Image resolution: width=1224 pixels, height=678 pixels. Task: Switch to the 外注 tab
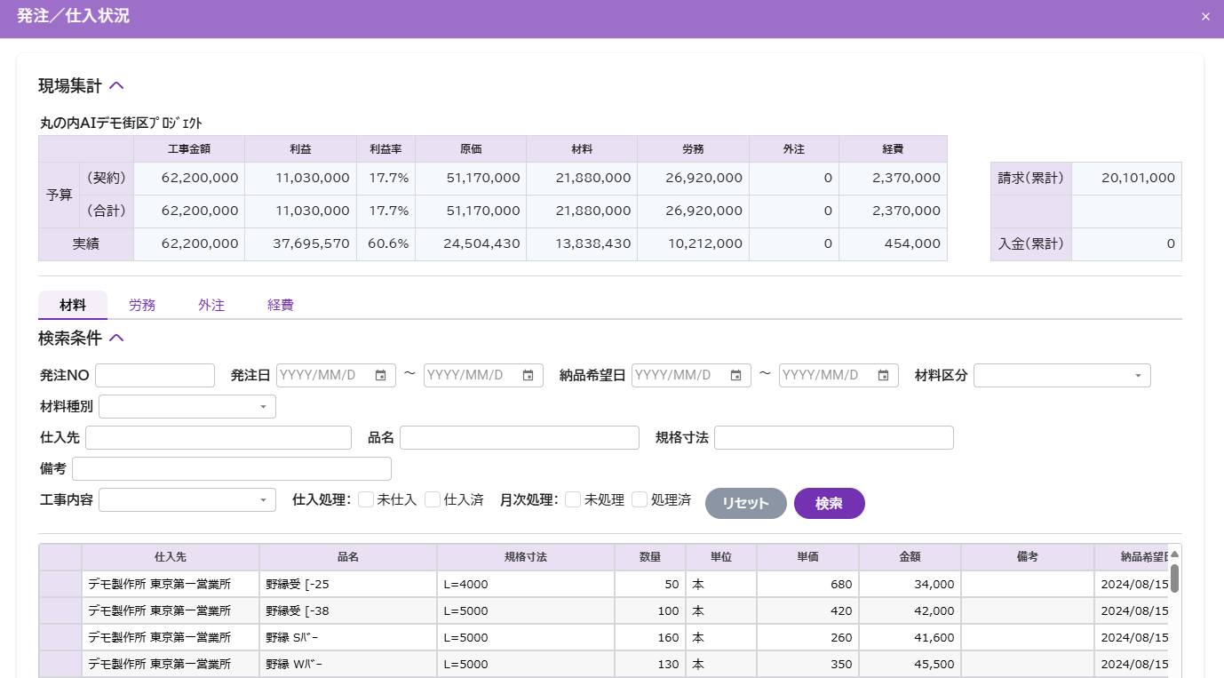211,305
